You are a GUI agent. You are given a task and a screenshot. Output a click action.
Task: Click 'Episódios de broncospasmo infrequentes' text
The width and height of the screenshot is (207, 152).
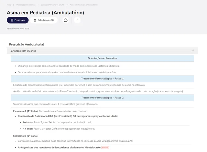point(79,85)
